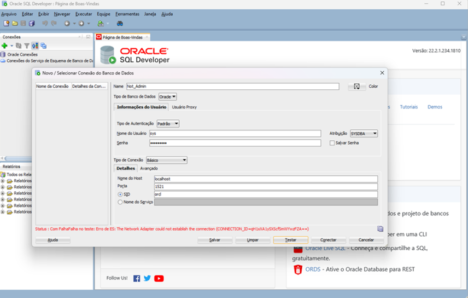
Task: Click the Testar button
Action: (x=290, y=240)
